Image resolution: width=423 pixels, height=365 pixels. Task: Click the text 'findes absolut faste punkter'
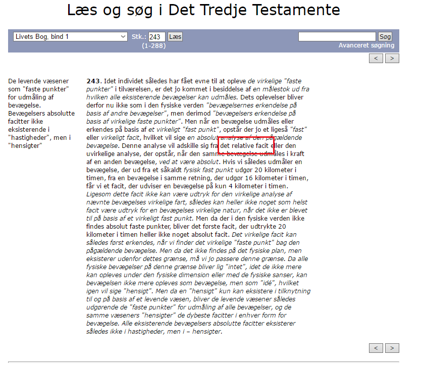[128, 227]
